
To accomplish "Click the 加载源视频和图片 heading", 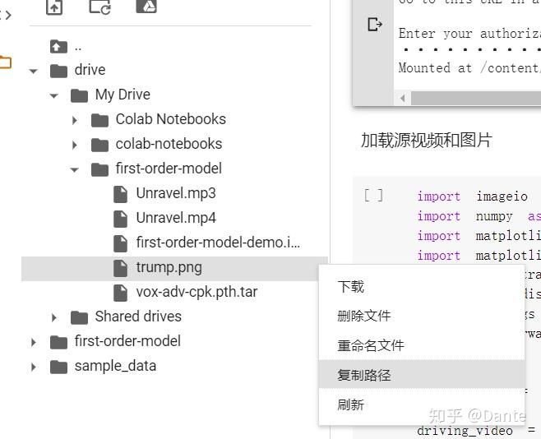I will click(x=427, y=141).
